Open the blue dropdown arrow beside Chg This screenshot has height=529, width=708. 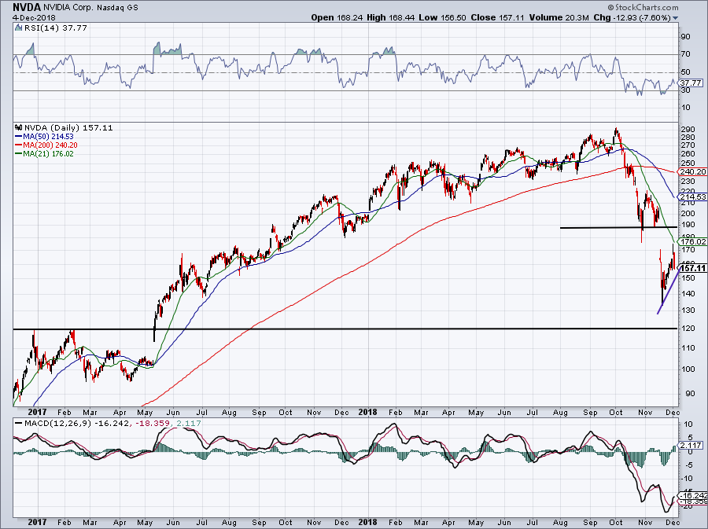[x=676, y=18]
